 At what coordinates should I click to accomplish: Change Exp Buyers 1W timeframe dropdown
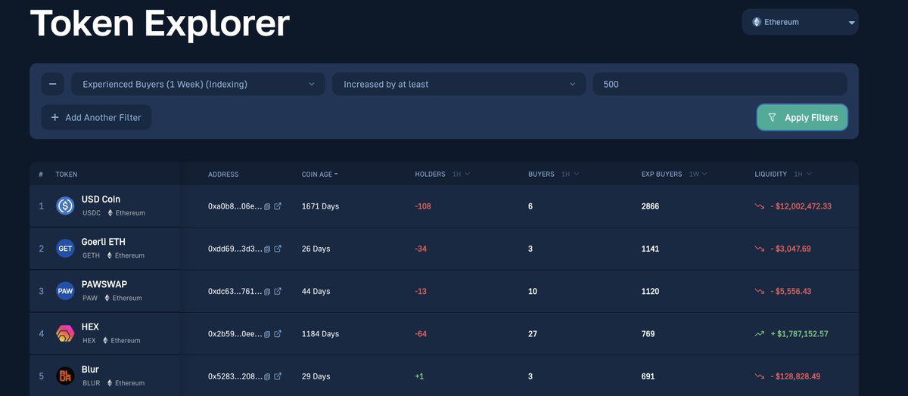(x=698, y=175)
